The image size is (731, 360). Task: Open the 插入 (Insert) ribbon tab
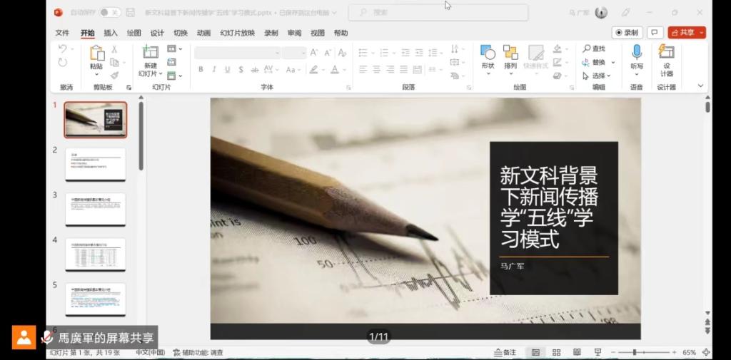click(x=111, y=33)
